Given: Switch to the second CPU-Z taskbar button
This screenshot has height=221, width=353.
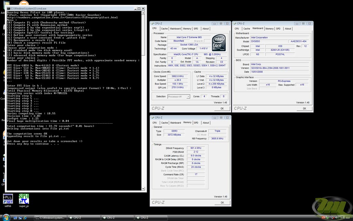Looking at the screenshot, I should (x=118, y=218).
